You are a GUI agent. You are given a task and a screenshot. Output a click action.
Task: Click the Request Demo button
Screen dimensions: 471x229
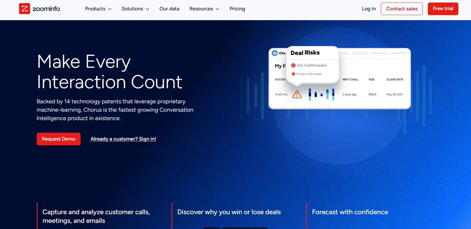(x=58, y=139)
